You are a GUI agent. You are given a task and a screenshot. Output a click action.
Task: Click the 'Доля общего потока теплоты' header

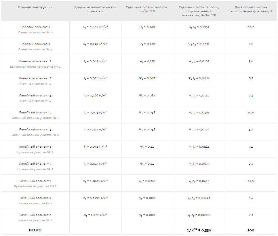pyautogui.click(x=251, y=9)
